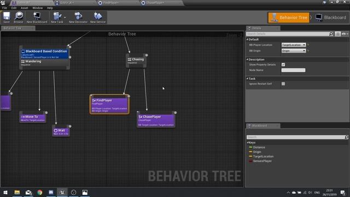Add a New Decorator

[x=78, y=18]
